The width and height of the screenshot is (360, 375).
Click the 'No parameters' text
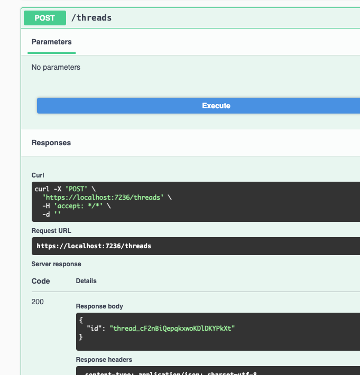(56, 67)
